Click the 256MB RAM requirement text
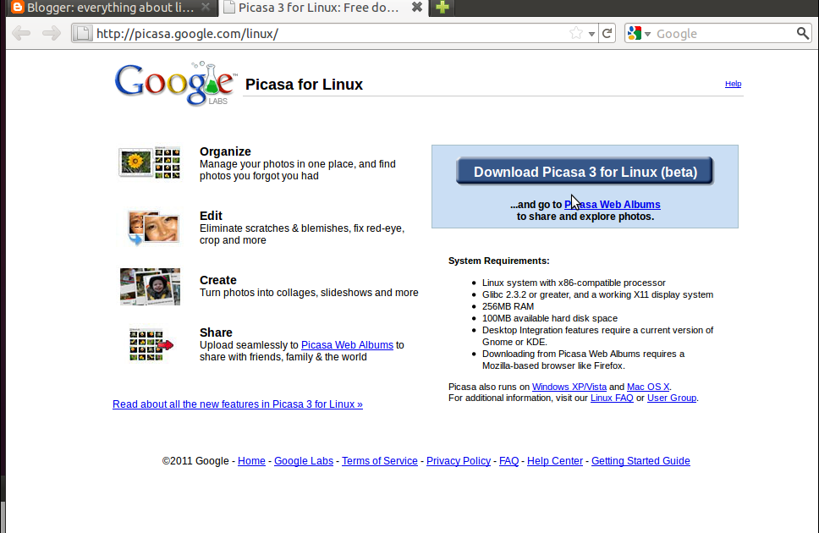819x533 pixels. pos(508,306)
